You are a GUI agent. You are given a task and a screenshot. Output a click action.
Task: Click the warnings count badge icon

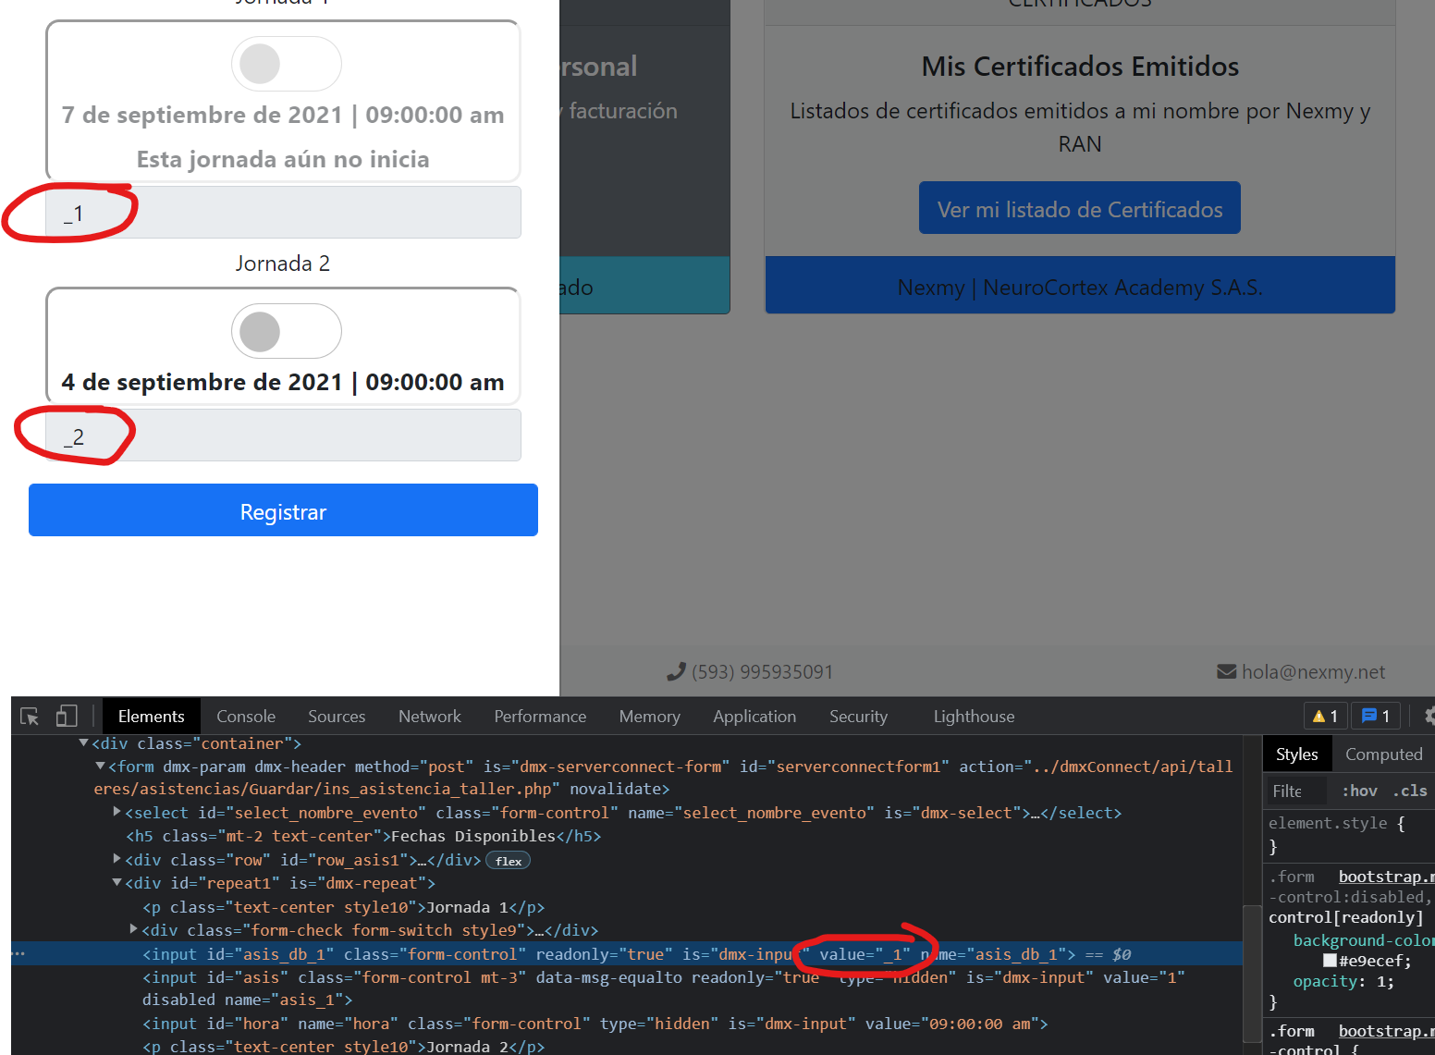(x=1326, y=717)
